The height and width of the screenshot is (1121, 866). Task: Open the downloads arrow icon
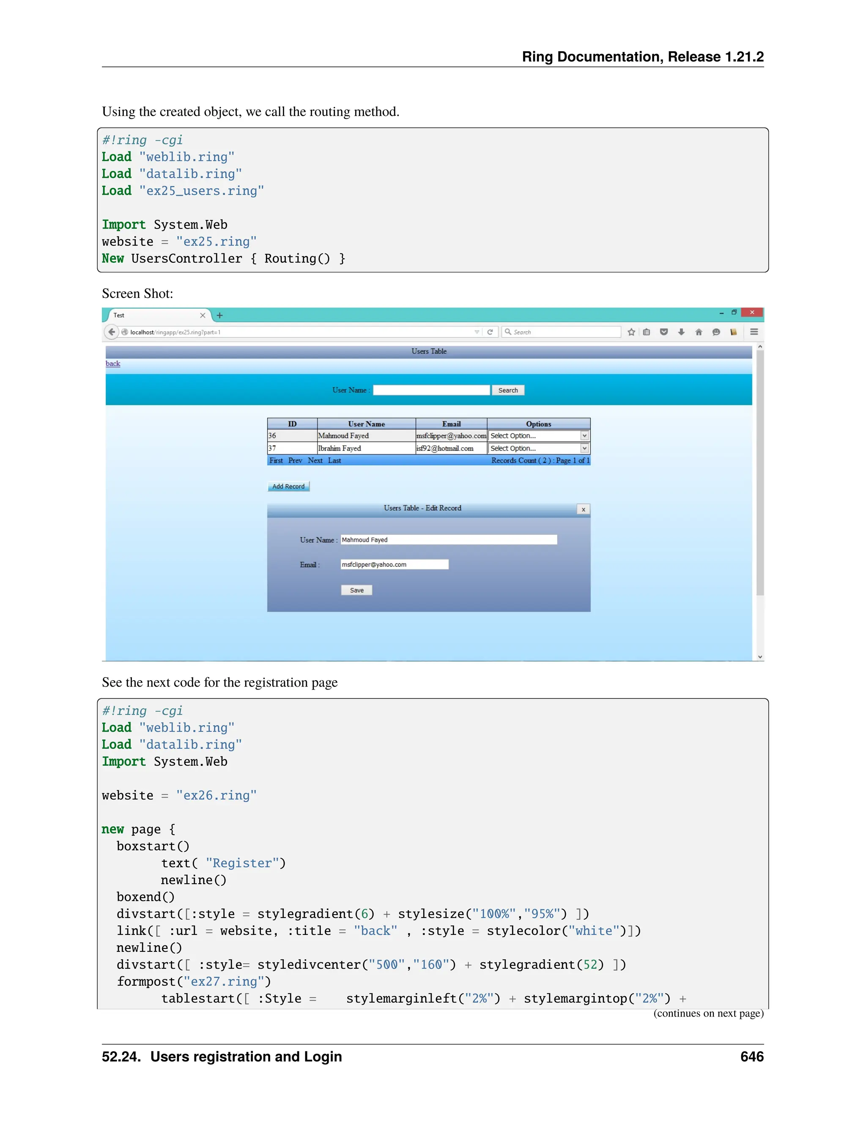pos(681,332)
